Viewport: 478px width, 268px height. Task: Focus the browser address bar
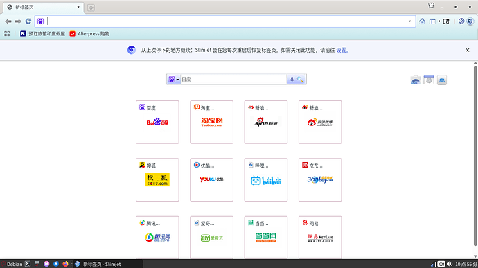[226, 21]
